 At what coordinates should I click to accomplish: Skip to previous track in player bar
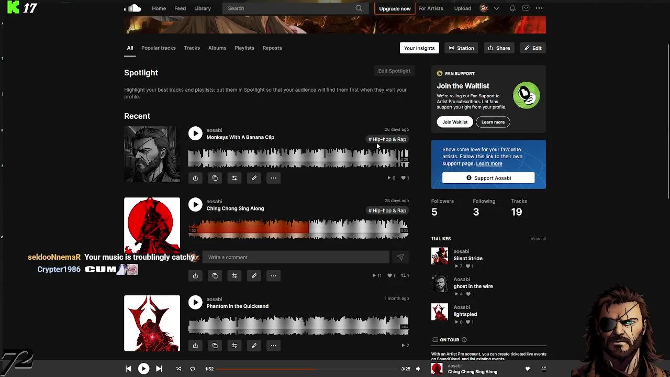pyautogui.click(x=128, y=369)
